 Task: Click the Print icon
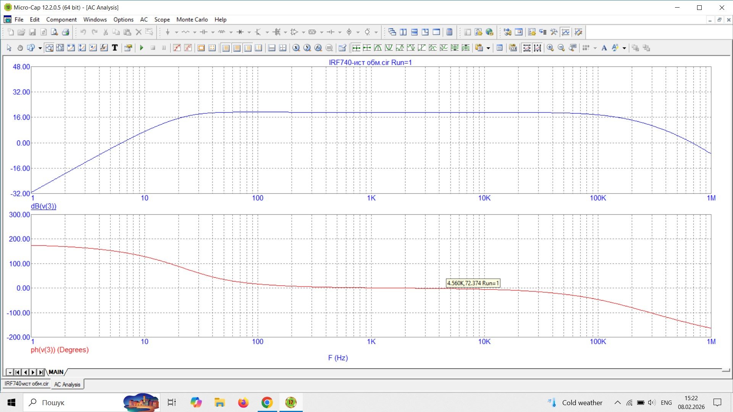coord(66,32)
